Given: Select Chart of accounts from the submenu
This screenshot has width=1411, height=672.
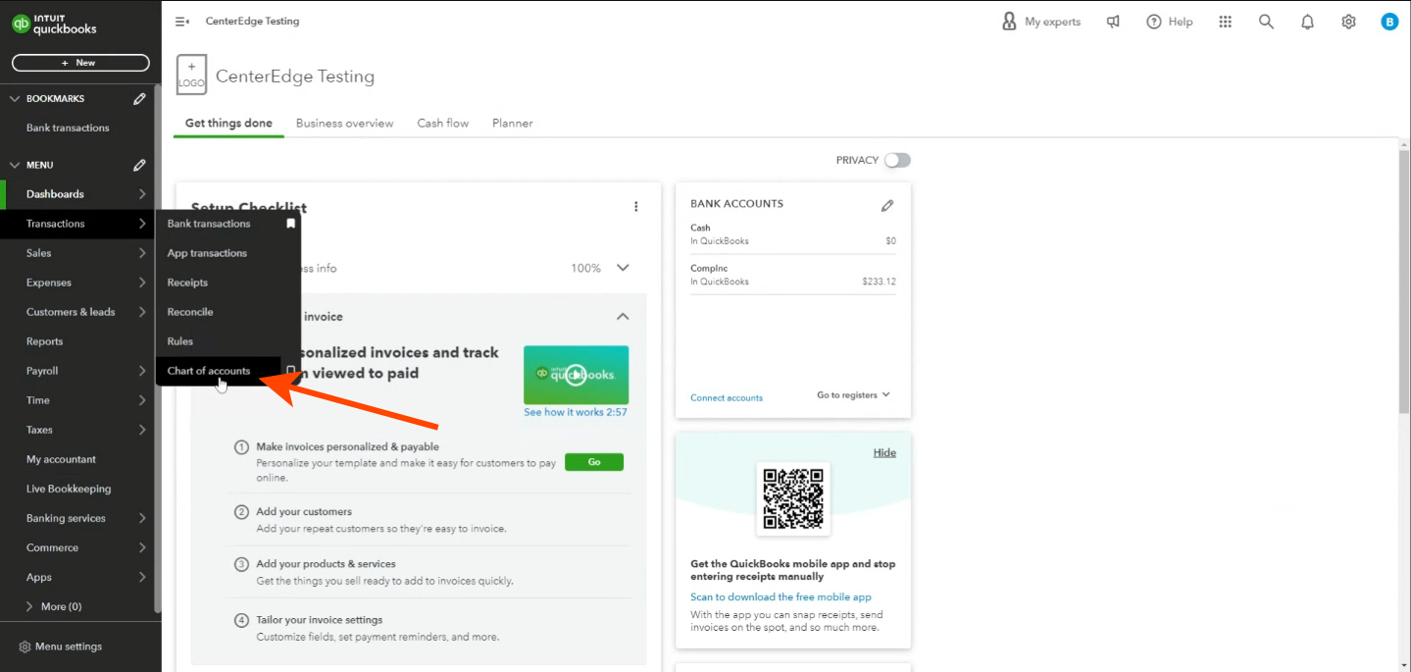Looking at the screenshot, I should [209, 371].
